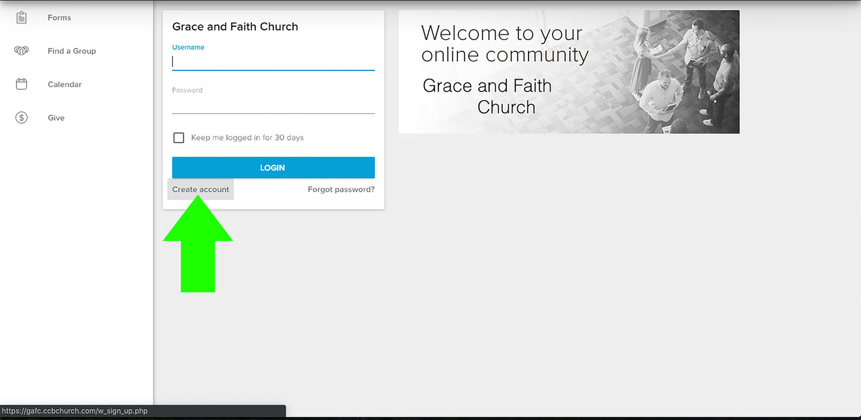Focus the Username input field
Image resolution: width=861 pixels, height=420 pixels.
pos(273,62)
